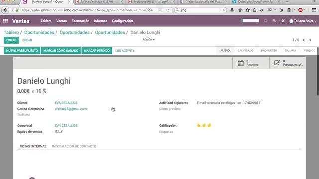The height and width of the screenshot is (179, 319).
Task: Open the Reunion calendar stat button
Action: click(x=251, y=63)
